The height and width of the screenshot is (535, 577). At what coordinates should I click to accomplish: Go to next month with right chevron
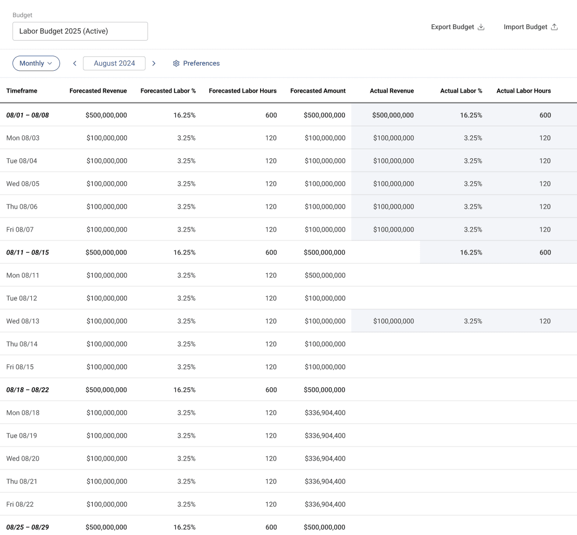154,63
